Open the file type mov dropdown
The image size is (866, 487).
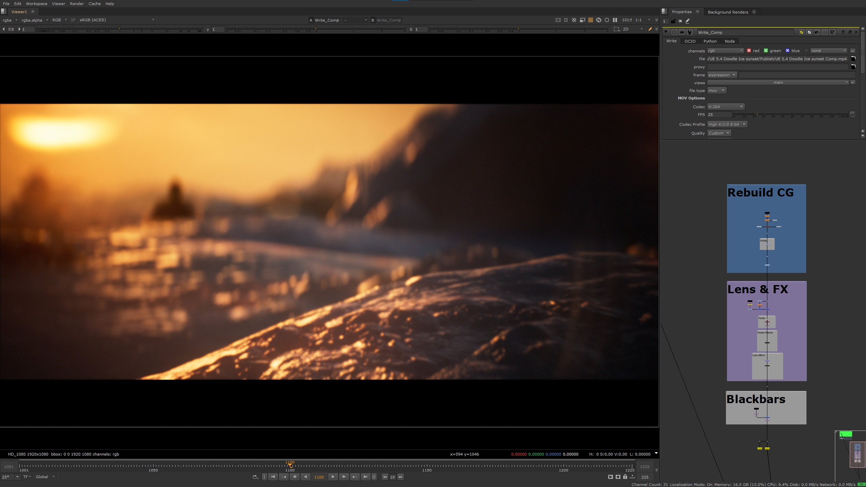716,91
